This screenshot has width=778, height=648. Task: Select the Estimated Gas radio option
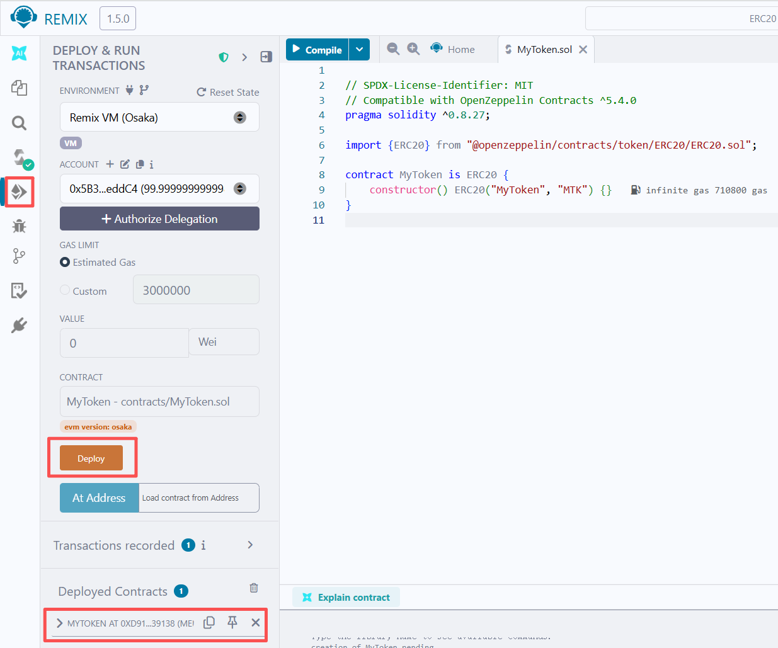coord(65,262)
